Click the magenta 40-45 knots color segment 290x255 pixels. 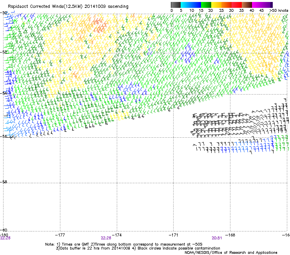tap(257, 5)
